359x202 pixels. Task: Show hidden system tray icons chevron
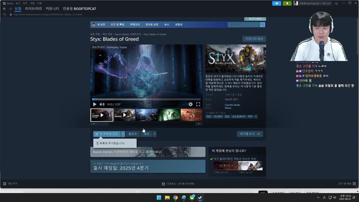pyautogui.click(x=318, y=198)
